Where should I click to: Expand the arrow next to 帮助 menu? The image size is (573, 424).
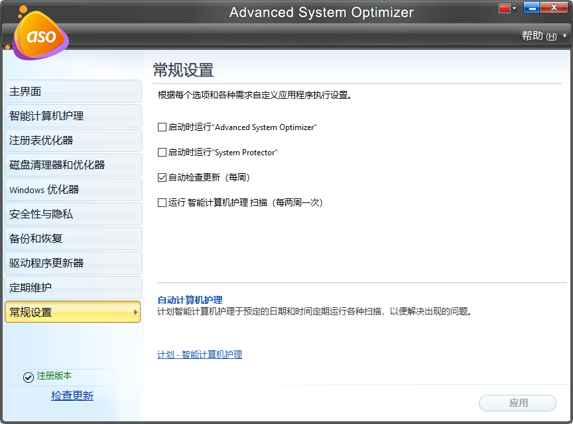(x=564, y=36)
